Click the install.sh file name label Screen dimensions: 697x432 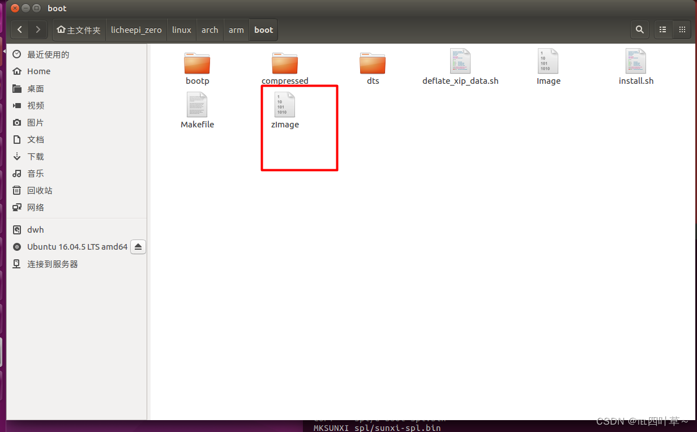pos(636,81)
